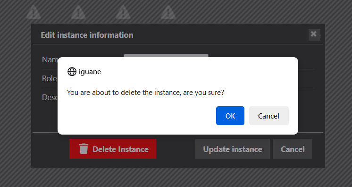Click the delete confirmation message text
This screenshot has width=352, height=187.
pyautogui.click(x=145, y=93)
